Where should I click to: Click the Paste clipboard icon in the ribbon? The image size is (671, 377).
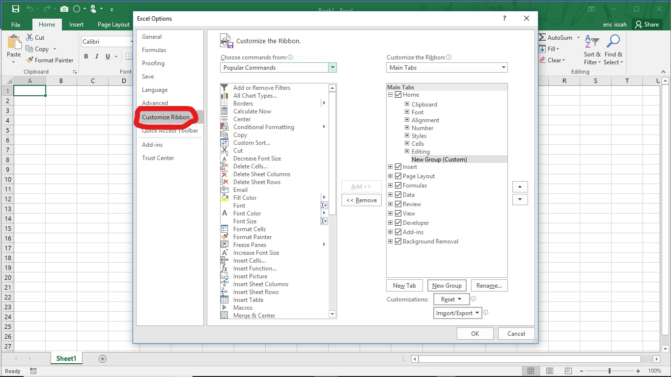coord(14,42)
